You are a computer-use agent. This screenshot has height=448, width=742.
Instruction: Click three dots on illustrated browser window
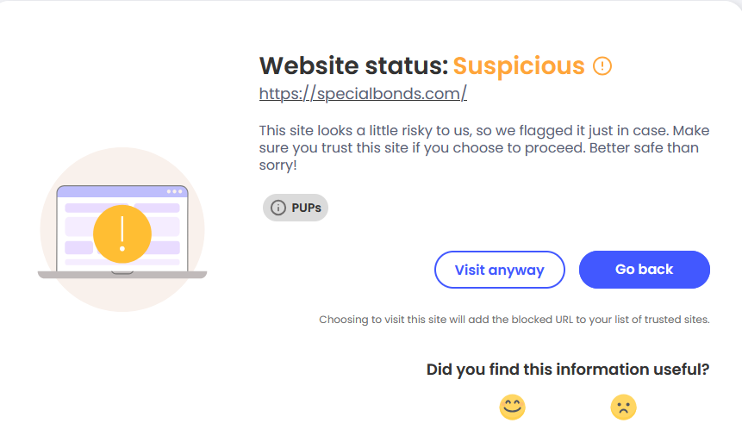[176, 191]
